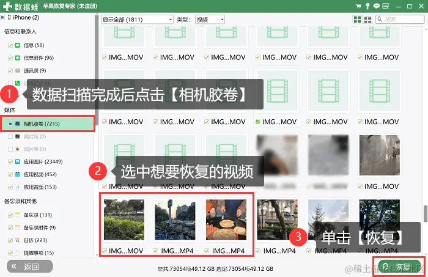This screenshot has width=428, height=277.
Task: Open the speech bubble feedback icon
Action: tap(377, 6)
